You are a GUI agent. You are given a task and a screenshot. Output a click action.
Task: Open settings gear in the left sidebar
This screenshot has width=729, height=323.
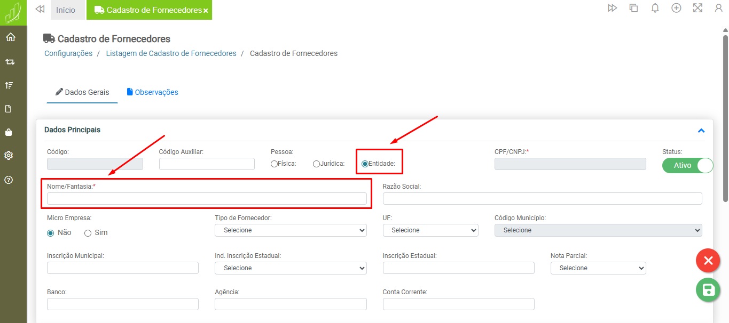click(9, 156)
